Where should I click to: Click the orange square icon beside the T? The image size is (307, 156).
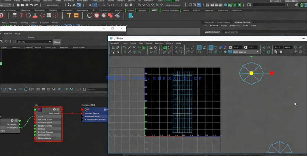click(76, 16)
